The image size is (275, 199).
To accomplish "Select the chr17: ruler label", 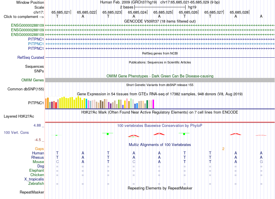I will click(38, 12).
